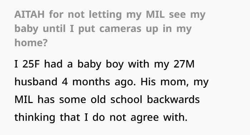Click the word "baby" in the title
The height and width of the screenshot is (135, 250).
point(26,29)
